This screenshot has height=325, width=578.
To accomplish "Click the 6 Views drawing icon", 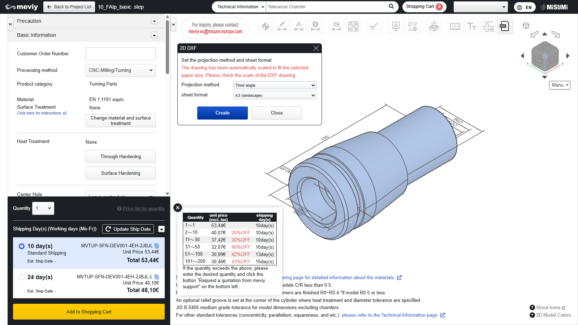I will 488,26.
